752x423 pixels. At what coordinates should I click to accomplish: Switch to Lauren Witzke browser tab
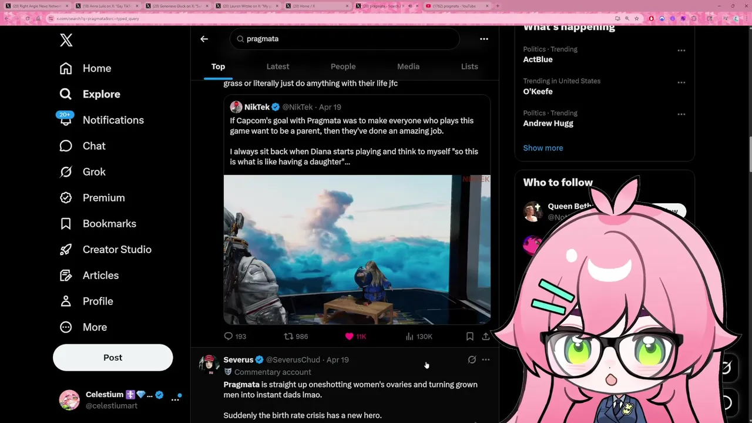click(247, 6)
